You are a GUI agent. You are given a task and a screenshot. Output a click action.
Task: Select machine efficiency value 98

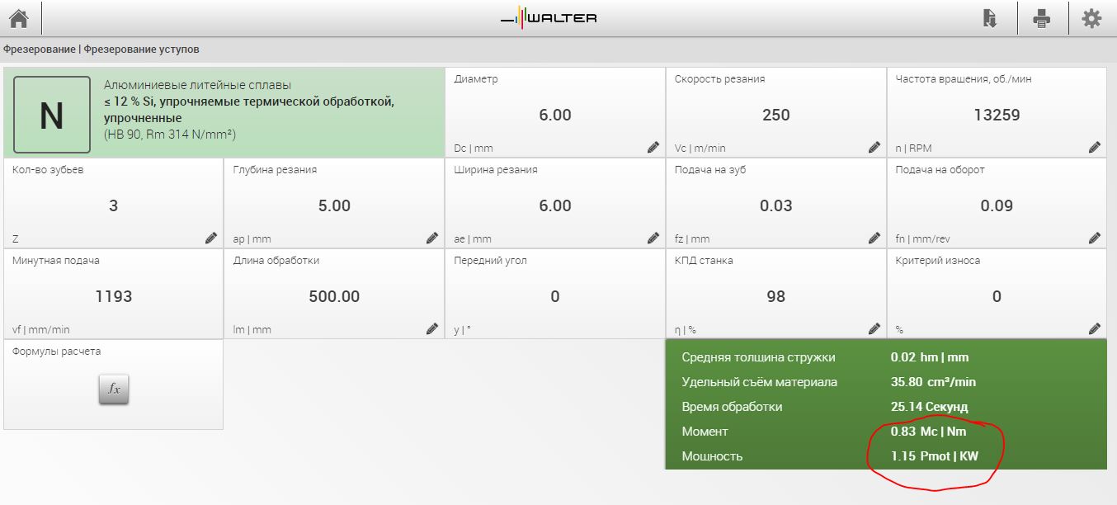coord(776,296)
